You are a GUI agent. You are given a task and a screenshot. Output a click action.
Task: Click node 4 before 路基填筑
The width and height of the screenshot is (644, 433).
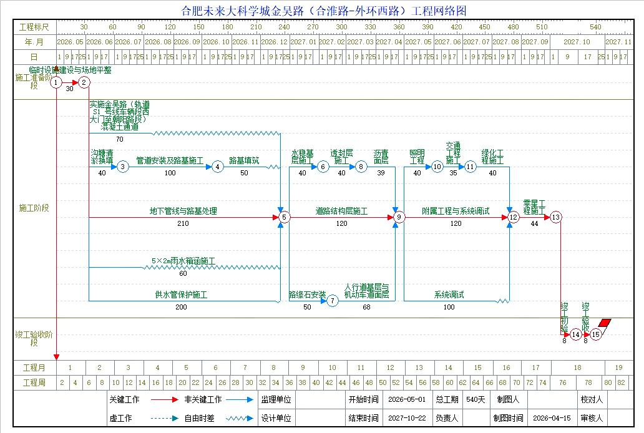click(x=218, y=167)
